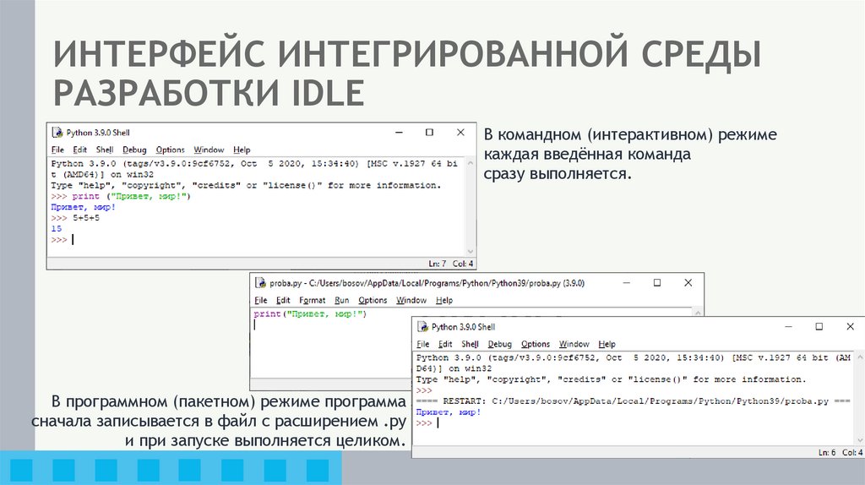Click scroll-down arrow in top Shell scrollbar
865x485 pixels.
[470, 252]
